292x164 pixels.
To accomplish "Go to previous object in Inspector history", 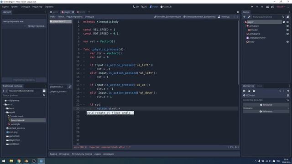I will point(280,91).
